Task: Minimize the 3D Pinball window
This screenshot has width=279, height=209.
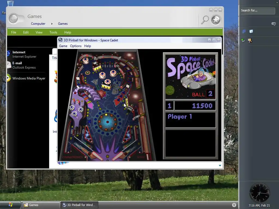Action: pyautogui.click(x=209, y=40)
